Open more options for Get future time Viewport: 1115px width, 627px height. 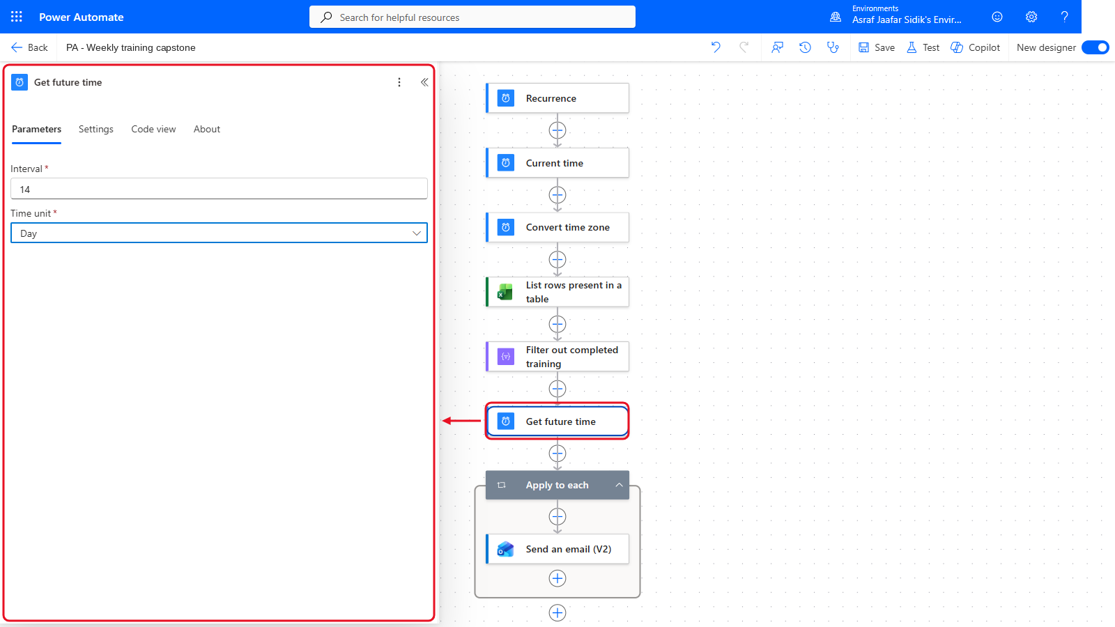click(399, 82)
